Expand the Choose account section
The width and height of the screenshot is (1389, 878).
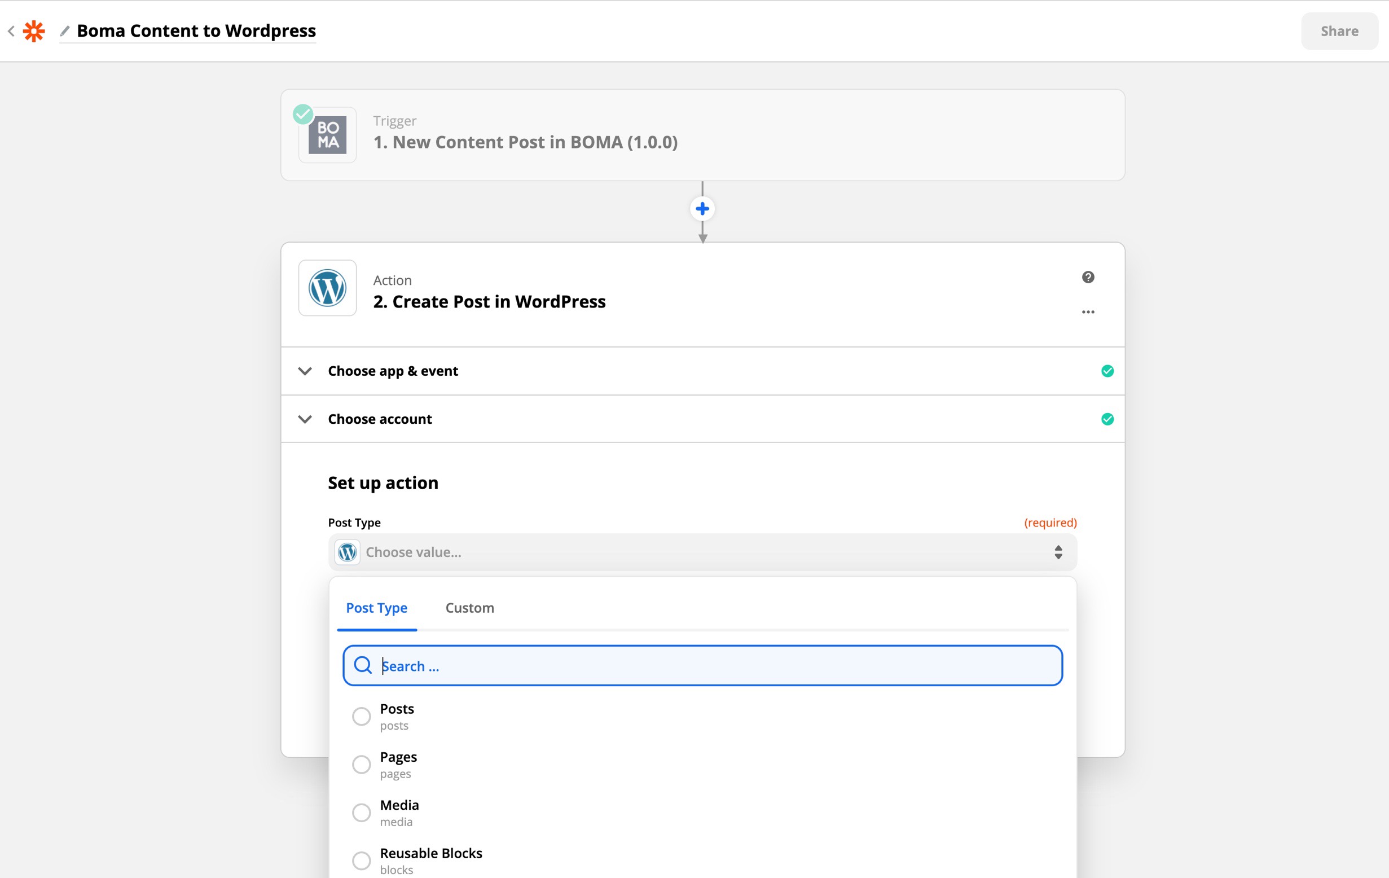(702, 419)
